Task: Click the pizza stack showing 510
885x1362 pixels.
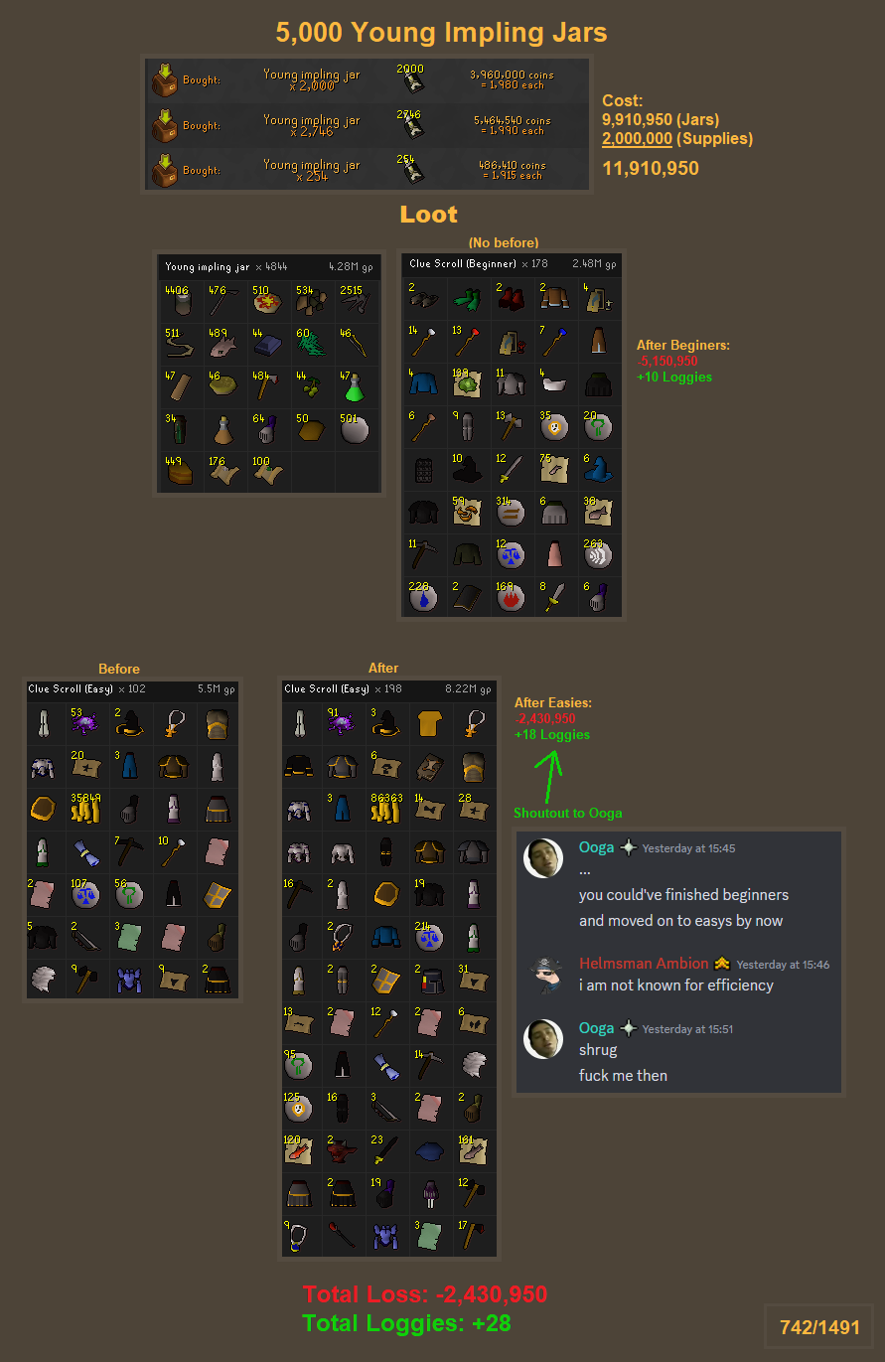Action: click(x=269, y=301)
